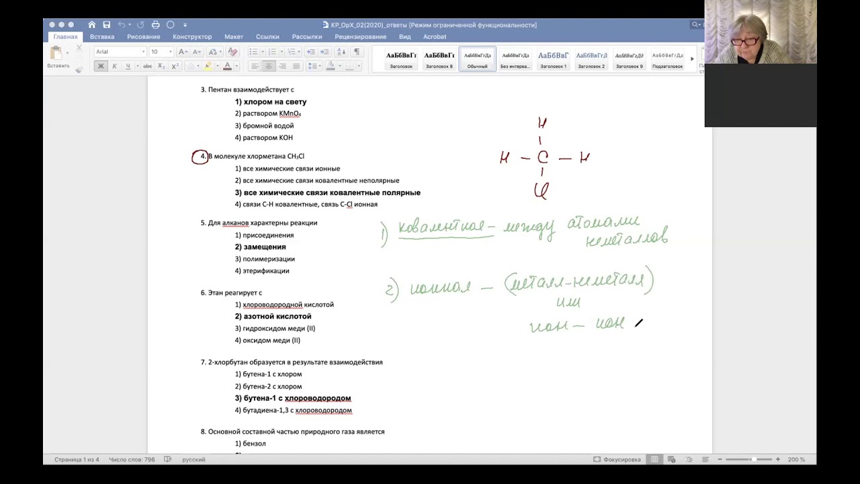Apply paragraph shading fill
The width and height of the screenshot is (860, 484).
click(331, 66)
